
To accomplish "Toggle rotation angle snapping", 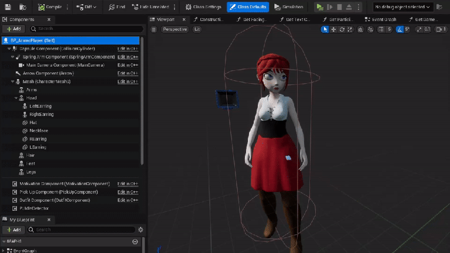I will [x=400, y=29].
